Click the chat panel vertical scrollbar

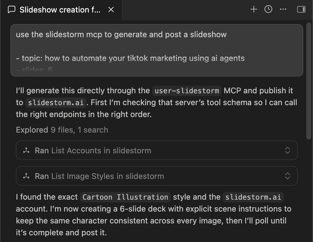point(309,81)
